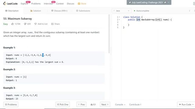The image size is (195, 109).
Task: Click the editor info icon beside Autocomplete
Action: [190, 11]
